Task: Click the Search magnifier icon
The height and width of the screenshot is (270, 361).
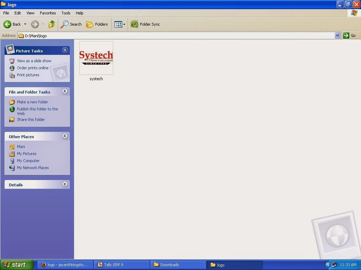Action: [x=64, y=24]
